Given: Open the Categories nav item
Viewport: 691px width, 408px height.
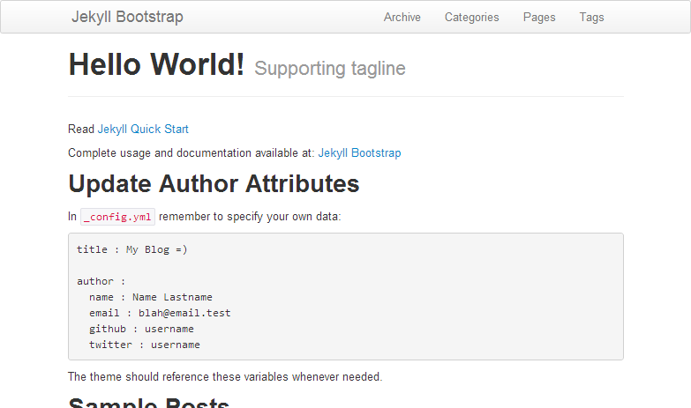Looking at the screenshot, I should tap(471, 17).
